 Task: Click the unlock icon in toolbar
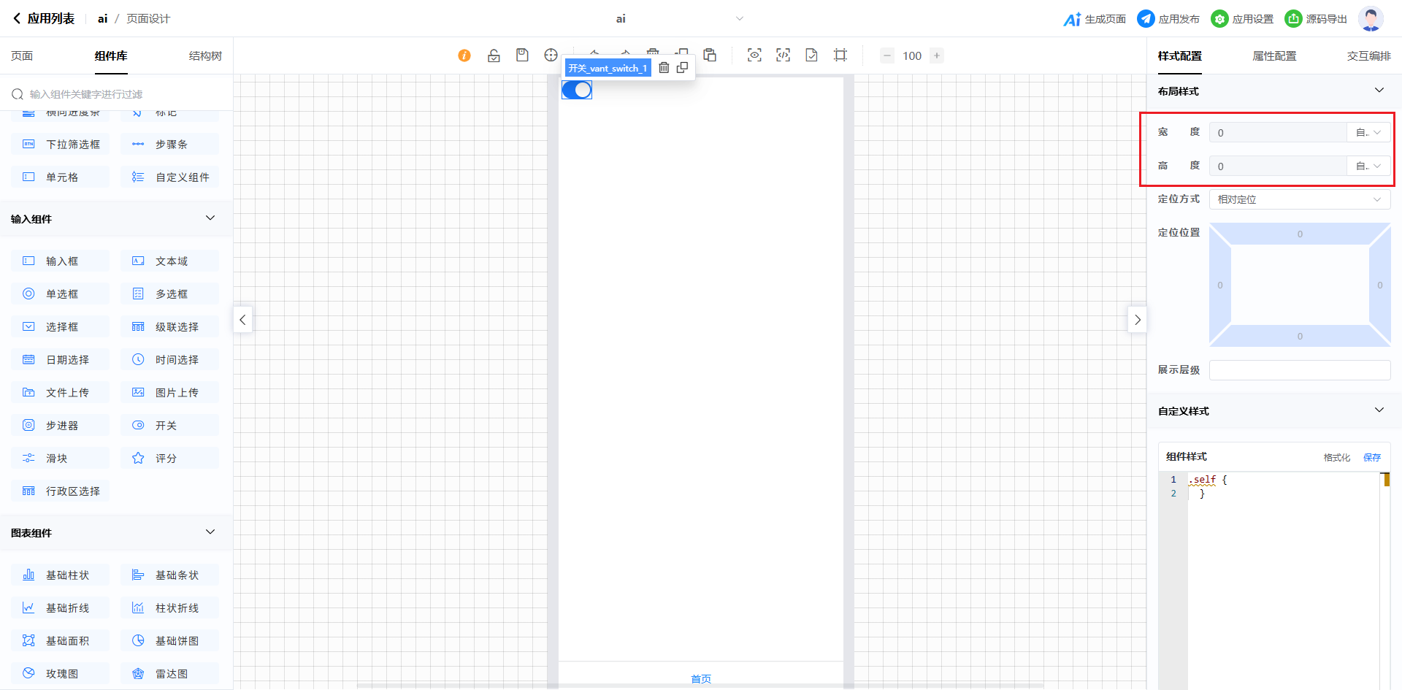(x=494, y=55)
